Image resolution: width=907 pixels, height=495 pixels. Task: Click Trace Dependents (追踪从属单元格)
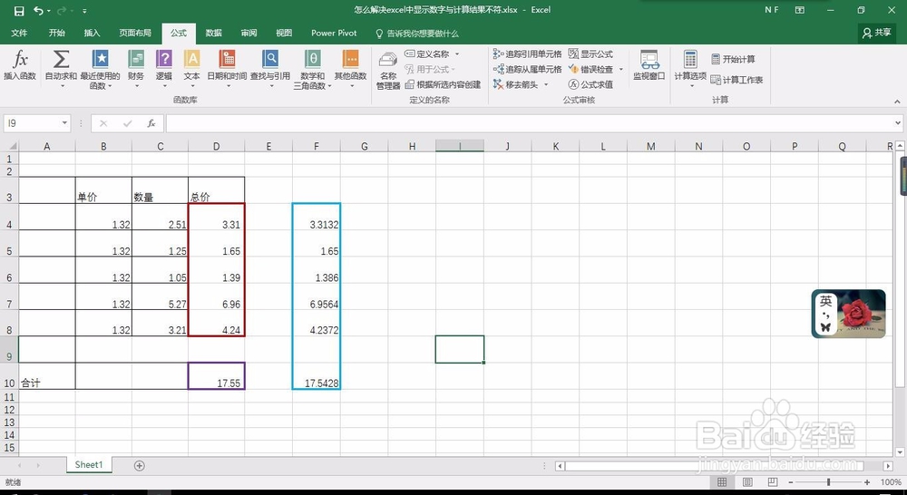pos(528,69)
